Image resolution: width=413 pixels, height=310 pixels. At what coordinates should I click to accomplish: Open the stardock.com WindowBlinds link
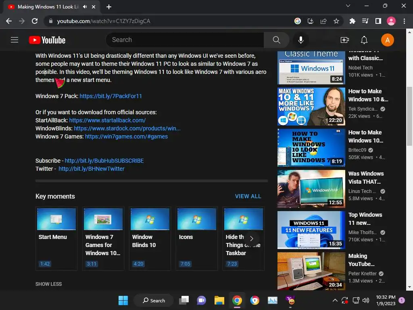pyautogui.click(x=127, y=129)
